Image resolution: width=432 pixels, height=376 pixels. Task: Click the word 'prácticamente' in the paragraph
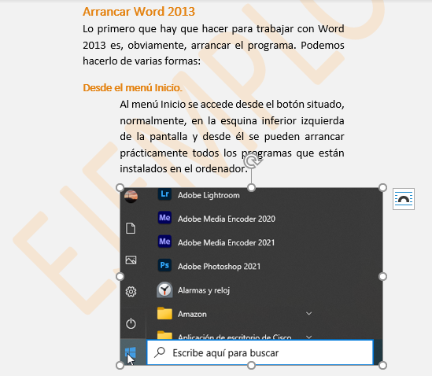153,153
